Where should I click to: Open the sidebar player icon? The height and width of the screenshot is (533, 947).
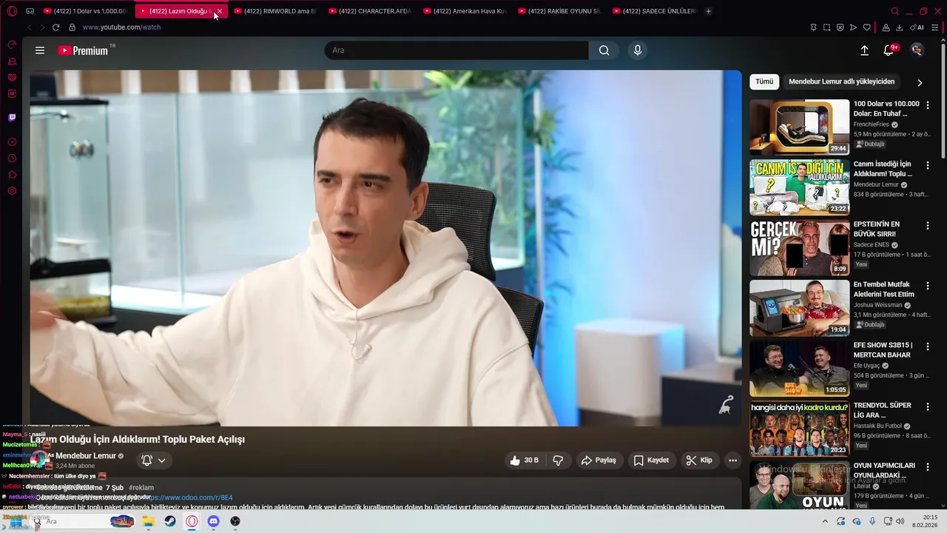12,142
